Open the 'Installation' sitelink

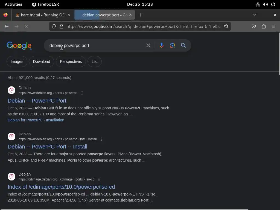coord(55,120)
